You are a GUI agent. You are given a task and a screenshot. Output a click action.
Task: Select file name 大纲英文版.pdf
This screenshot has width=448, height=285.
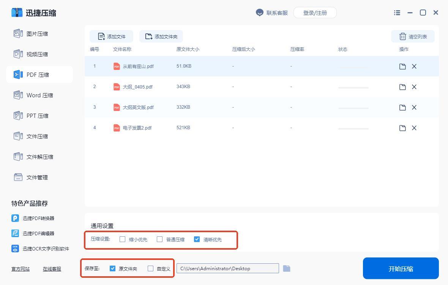coord(138,108)
